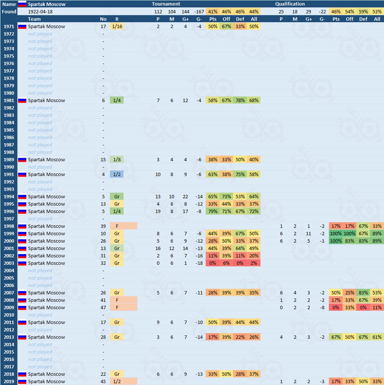Click the flag icon in the 2011 row
Screen dimensions: 384x385
point(22,322)
